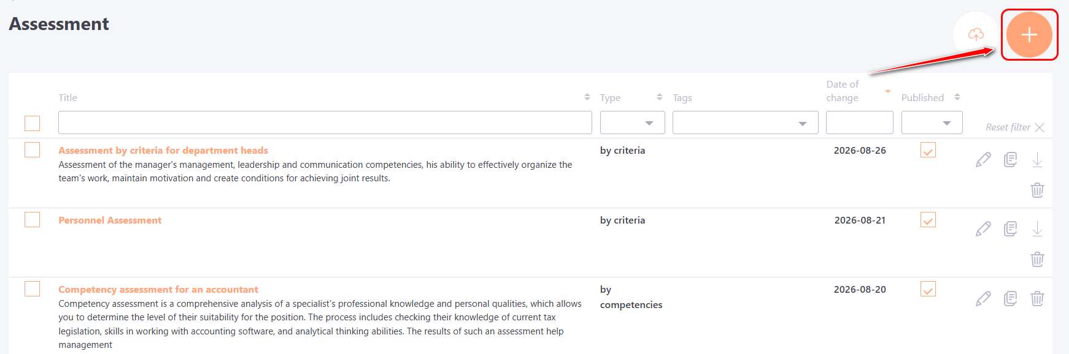Open the Published filter dropdown
Screen dimensions: 1069x354
tap(932, 122)
